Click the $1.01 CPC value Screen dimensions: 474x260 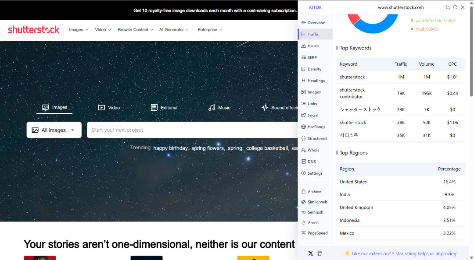[x=452, y=77]
